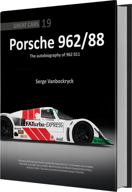132x192 pixels.
Task: Click the race car photograph
Action: [x=57, y=126]
